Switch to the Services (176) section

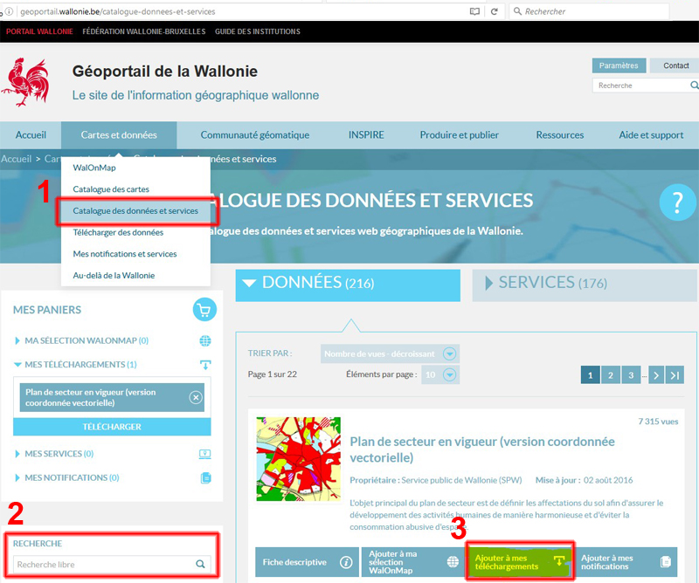[x=584, y=285]
